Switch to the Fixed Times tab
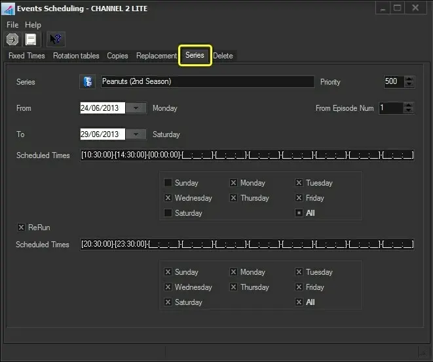Viewport: 433px width, 362px height. (27, 56)
